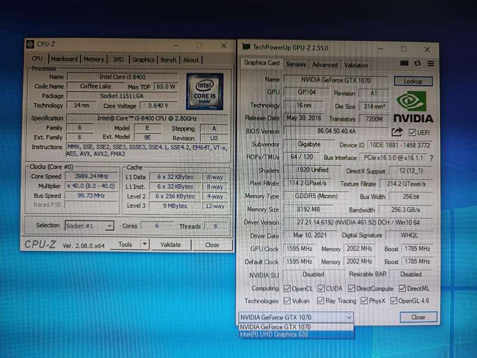Click the Bus Interface value PCIe x16 3.0
The height and width of the screenshot is (358, 477).
pos(394,158)
